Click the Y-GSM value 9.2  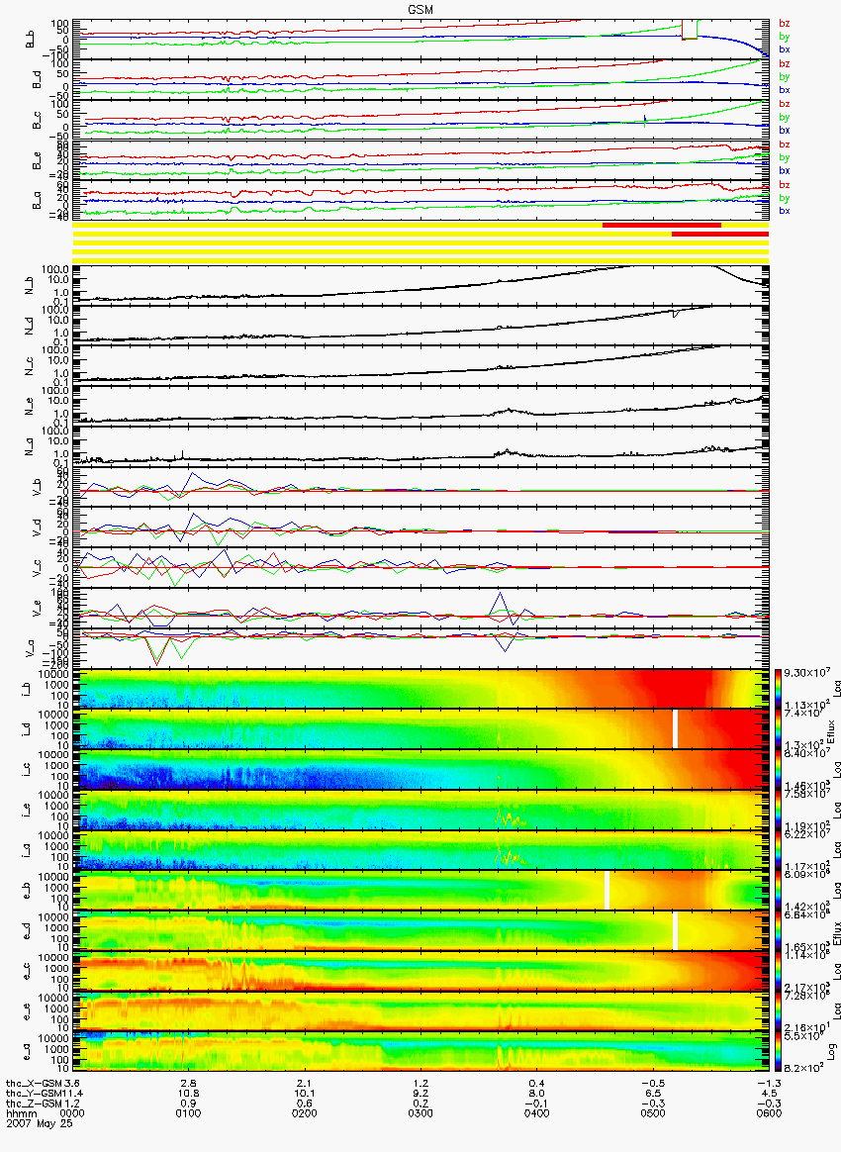point(420,1094)
